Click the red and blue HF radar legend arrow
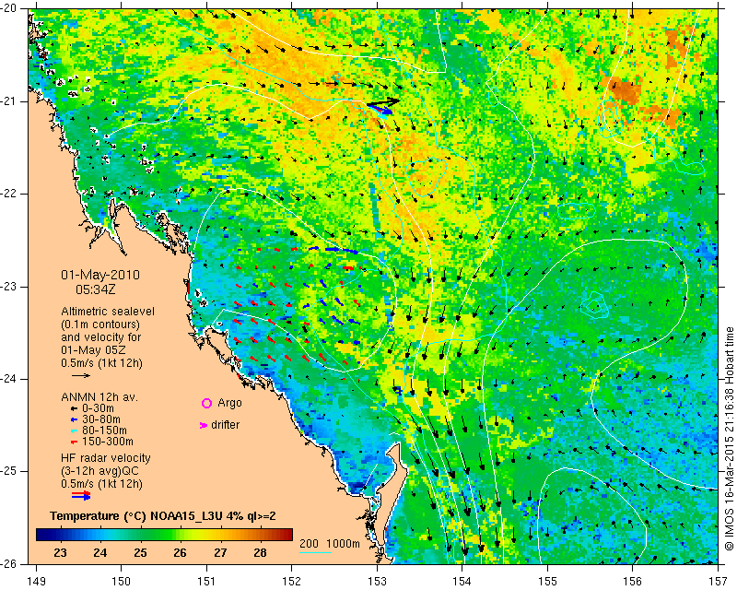 click(x=81, y=495)
